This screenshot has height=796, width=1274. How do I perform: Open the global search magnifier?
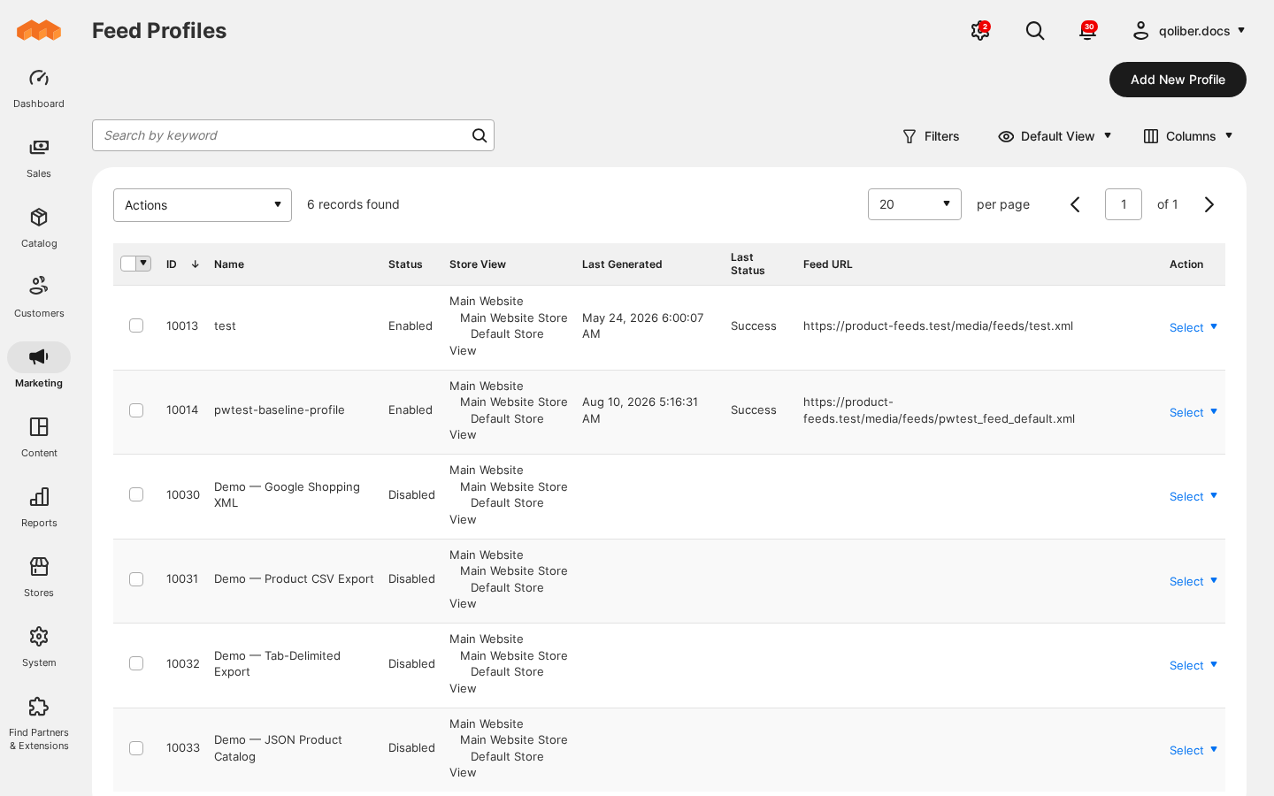click(1035, 31)
